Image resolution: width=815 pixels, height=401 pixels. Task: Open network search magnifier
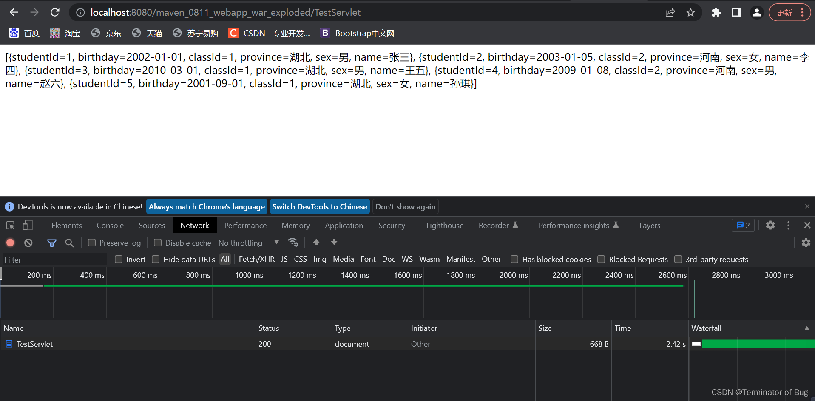click(x=69, y=243)
